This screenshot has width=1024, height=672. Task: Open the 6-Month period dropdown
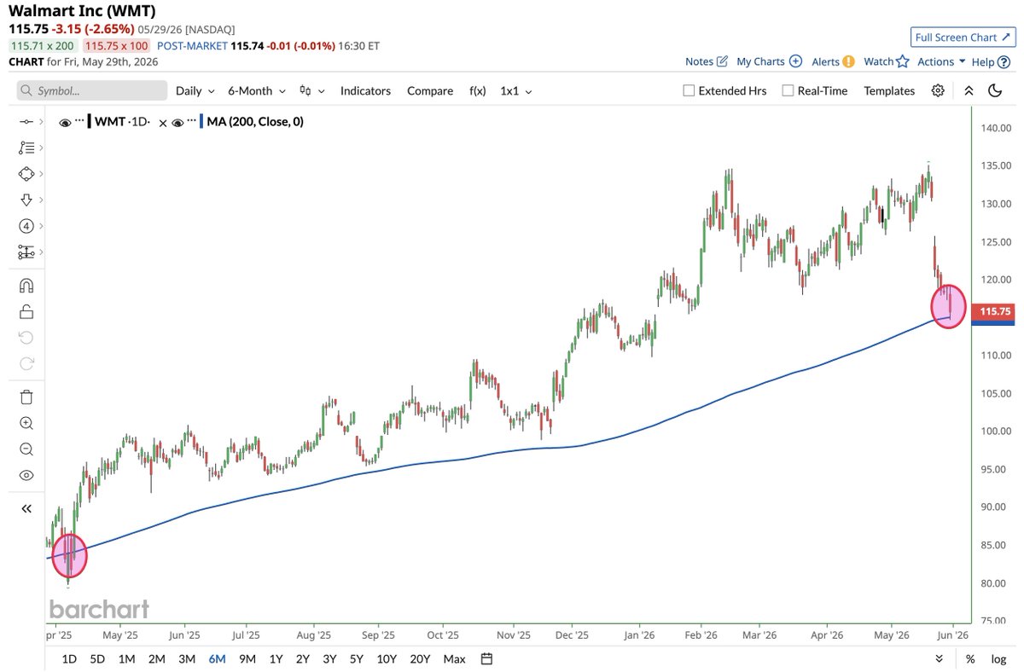click(x=256, y=90)
